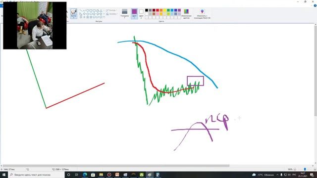Select the Triangle shape
The image size is (317, 178).
click(101, 10)
